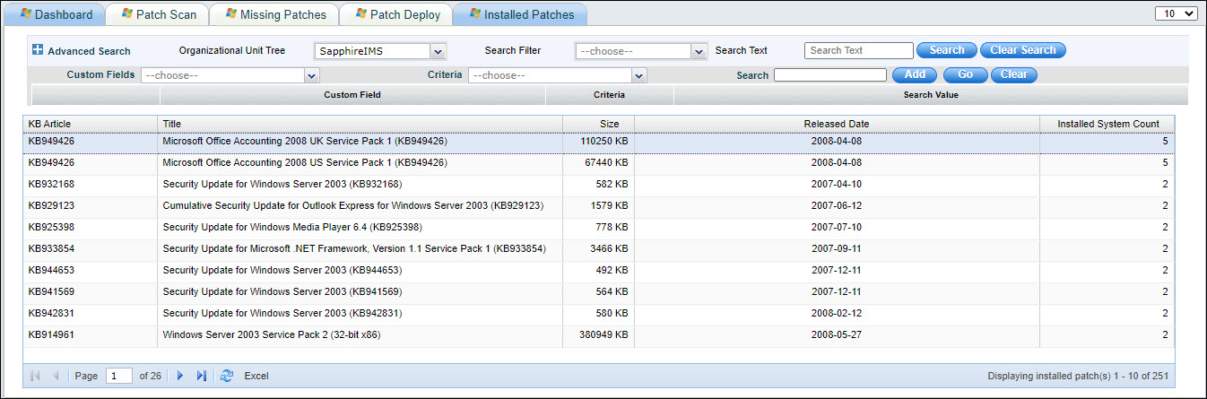Click KB941569 in the KB Article column
This screenshot has width=1207, height=399.
[x=51, y=292]
